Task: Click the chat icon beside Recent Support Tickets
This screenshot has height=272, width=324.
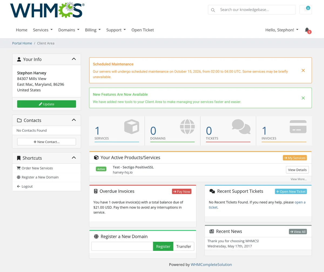Action: (x=212, y=191)
